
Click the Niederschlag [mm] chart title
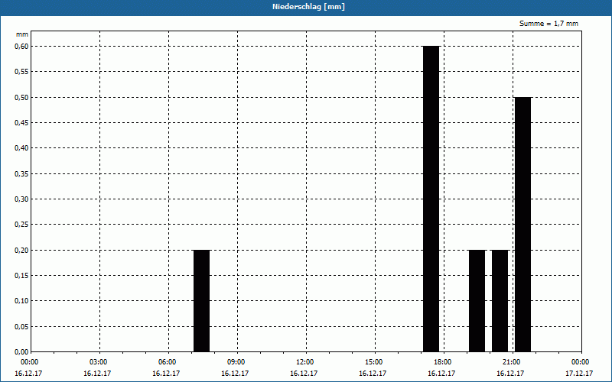(308, 7)
